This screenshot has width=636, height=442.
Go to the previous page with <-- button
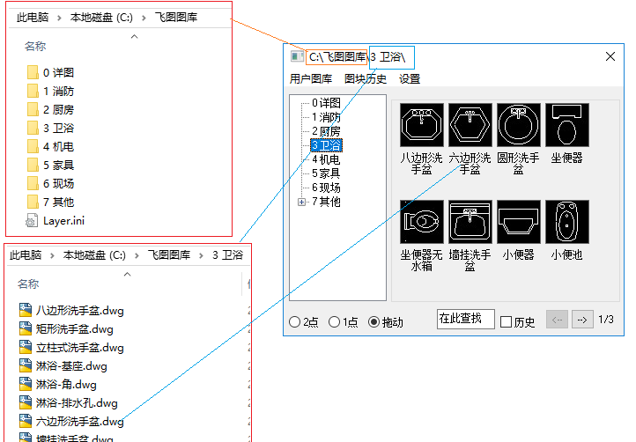(557, 320)
